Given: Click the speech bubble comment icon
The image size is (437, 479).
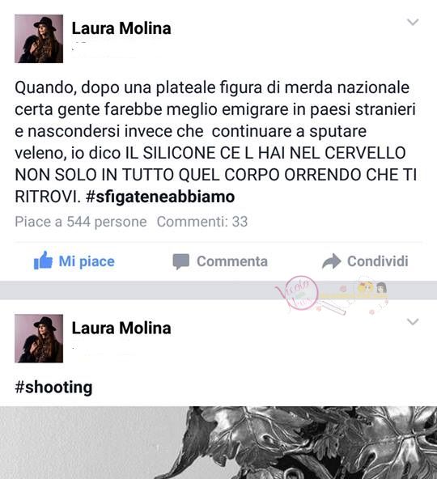Looking at the screenshot, I should [x=181, y=261].
